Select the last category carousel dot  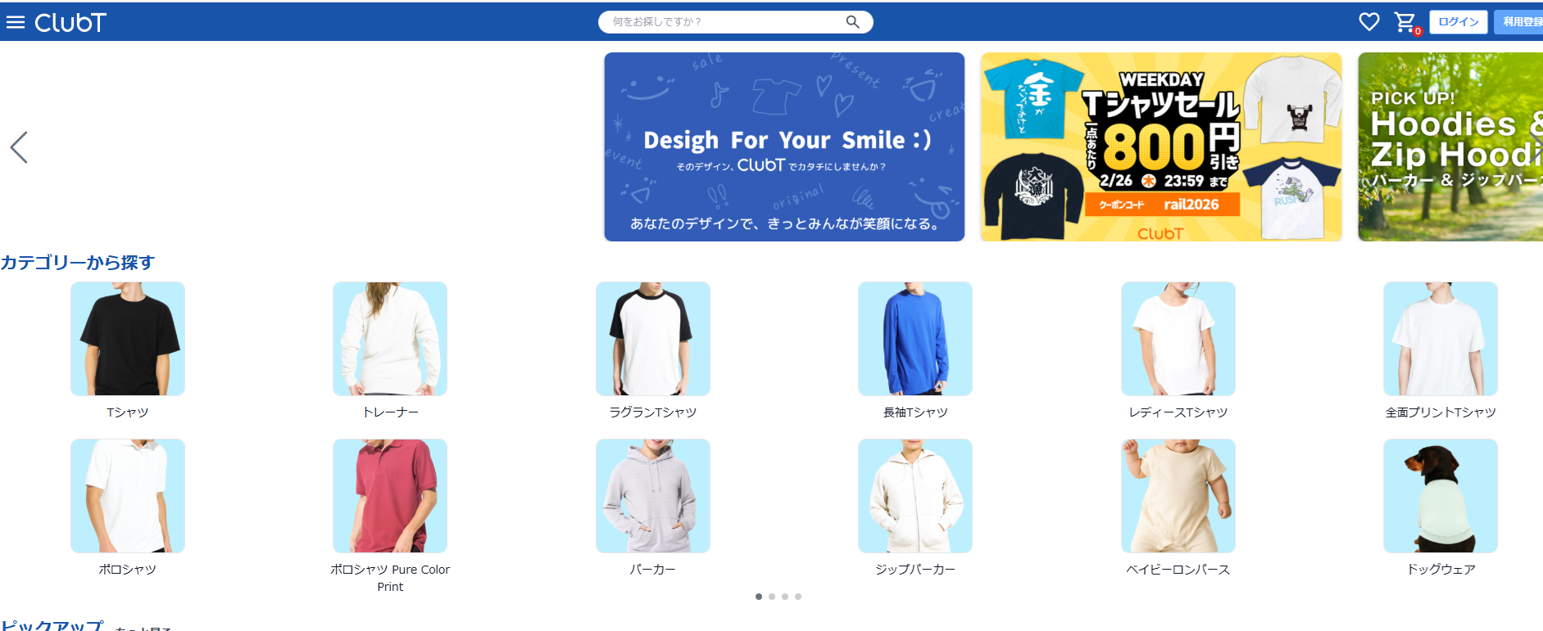pyautogui.click(x=798, y=597)
